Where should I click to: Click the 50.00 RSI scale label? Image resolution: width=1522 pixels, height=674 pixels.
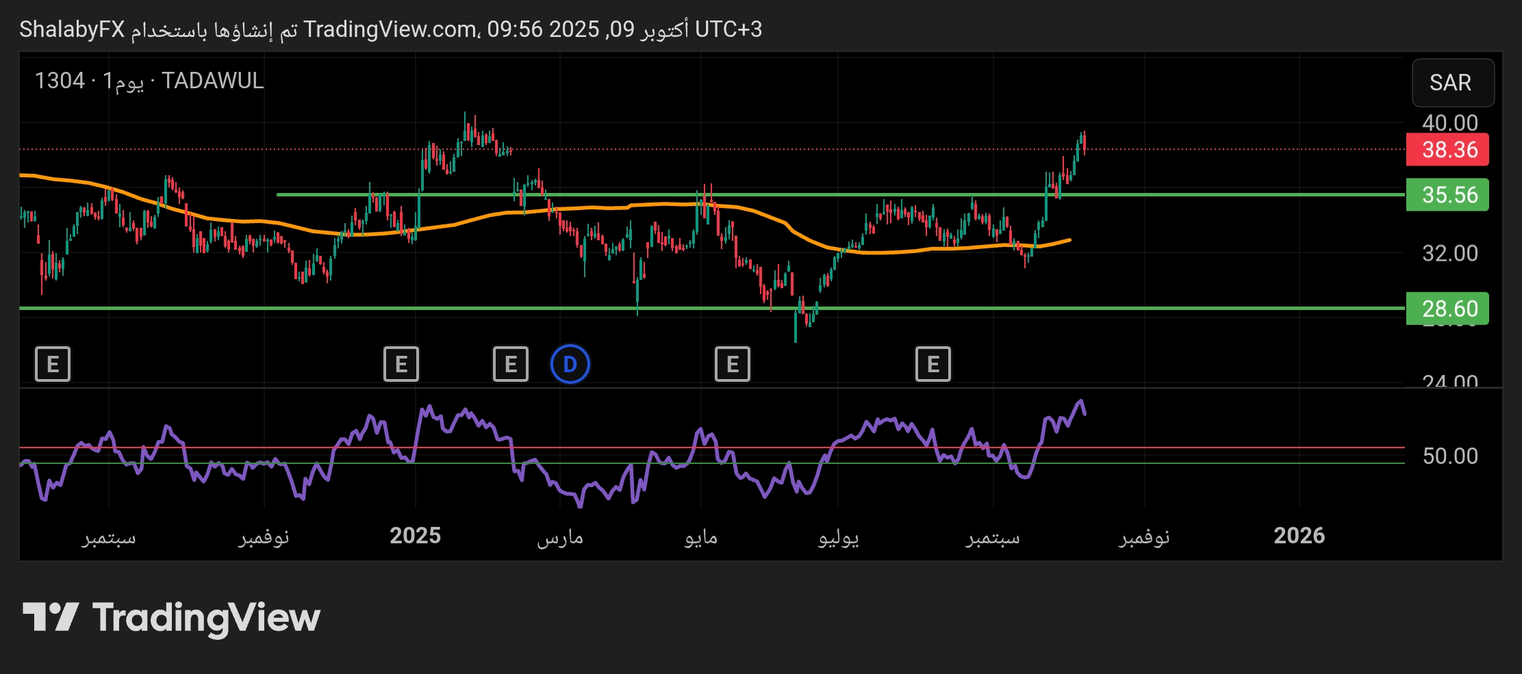tap(1449, 456)
